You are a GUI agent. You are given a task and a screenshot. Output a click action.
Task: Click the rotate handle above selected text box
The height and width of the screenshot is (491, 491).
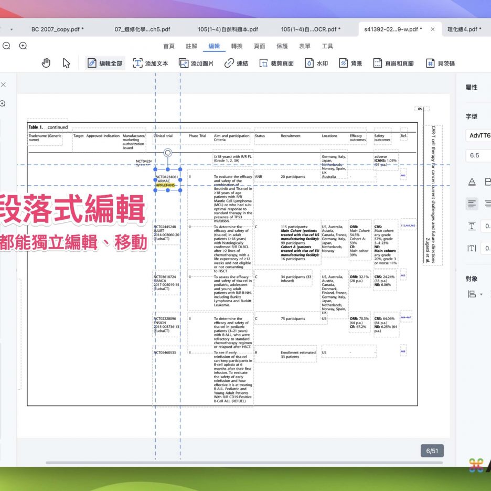(168, 153)
